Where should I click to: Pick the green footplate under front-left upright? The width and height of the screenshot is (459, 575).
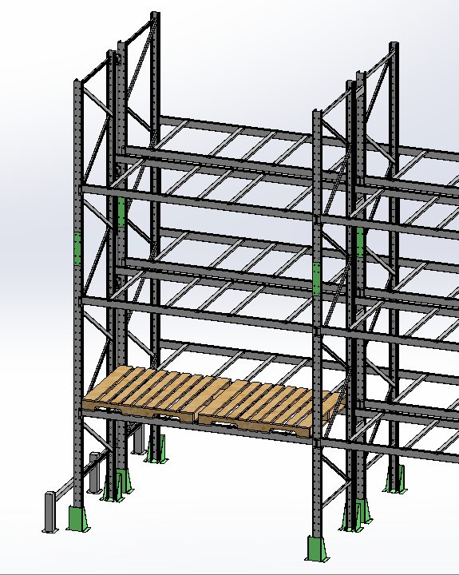click(x=78, y=519)
